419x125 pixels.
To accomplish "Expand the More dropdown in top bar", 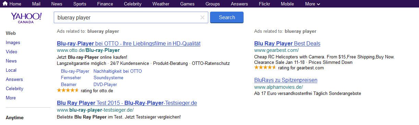I will [312, 4].
